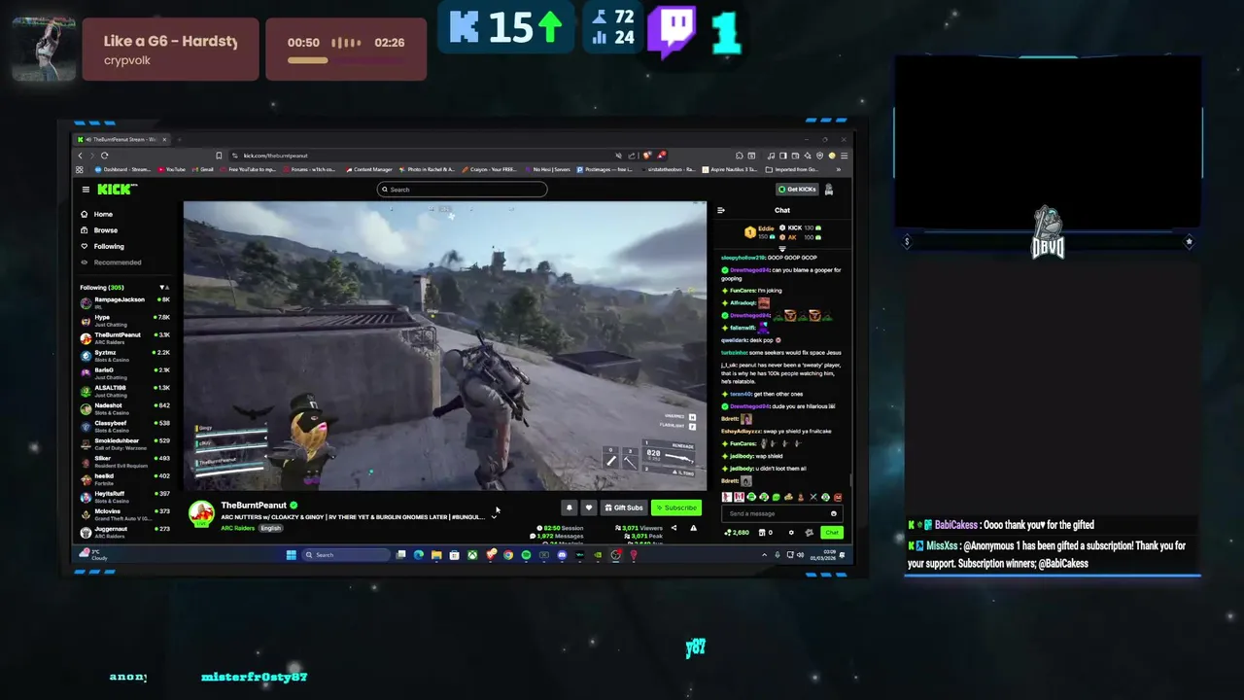The height and width of the screenshot is (700, 1244).
Task: Click the Gift Subs button
Action: click(x=624, y=507)
